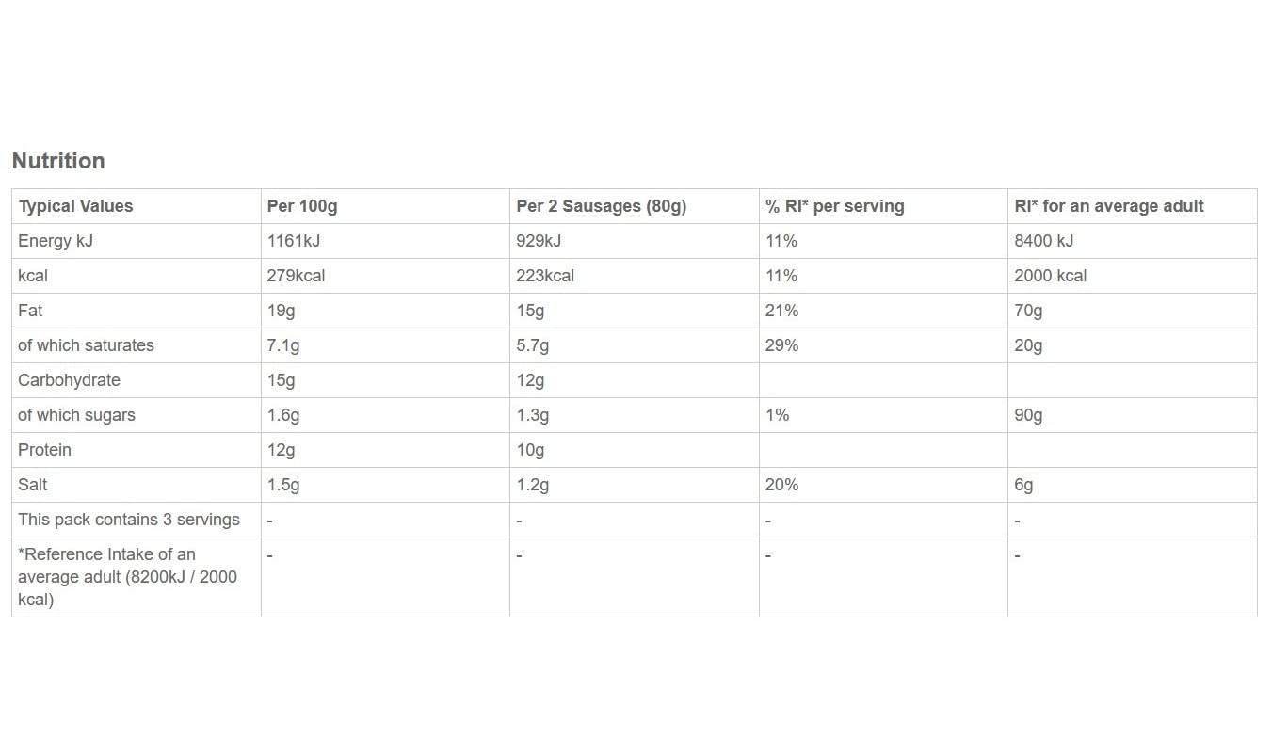Select the 'of which saturates' row label
The height and width of the screenshot is (753, 1272).
point(86,345)
